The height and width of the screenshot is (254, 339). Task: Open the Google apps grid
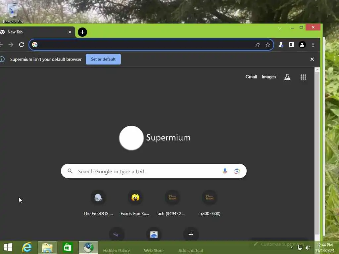[x=303, y=77]
